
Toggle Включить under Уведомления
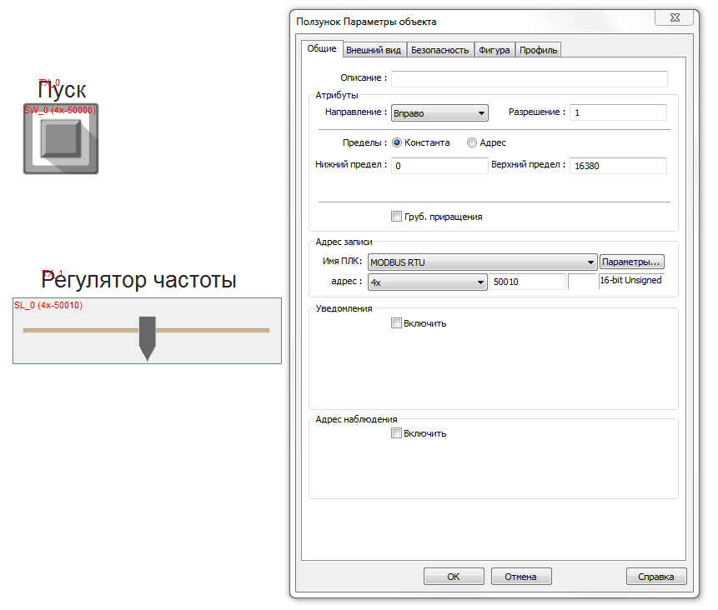pyautogui.click(x=396, y=323)
